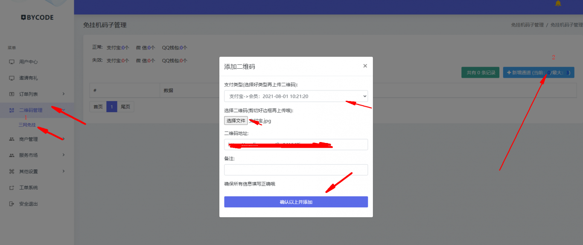This screenshot has width=583, height=245.
Task: Click the 安全退出 logout icon
Action: click(12, 204)
